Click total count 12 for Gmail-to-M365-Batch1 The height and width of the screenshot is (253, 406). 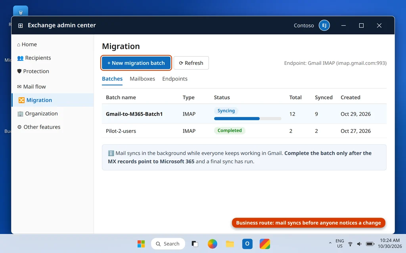[x=292, y=114]
